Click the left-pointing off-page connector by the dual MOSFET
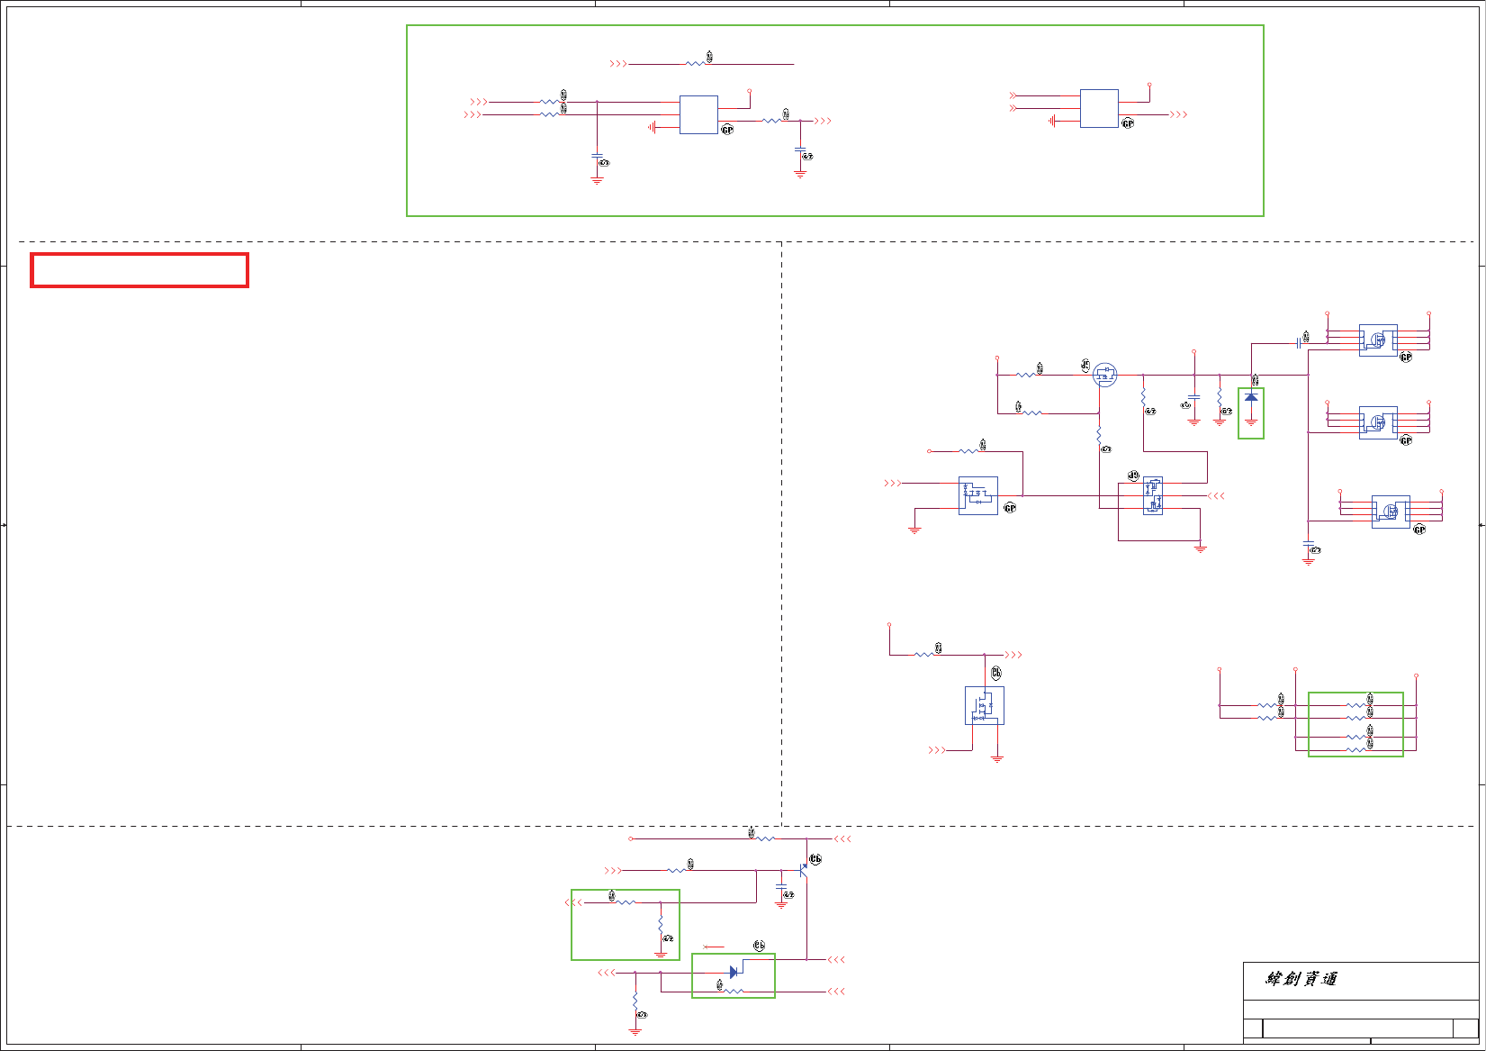This screenshot has height=1051, width=1486. (x=1216, y=495)
